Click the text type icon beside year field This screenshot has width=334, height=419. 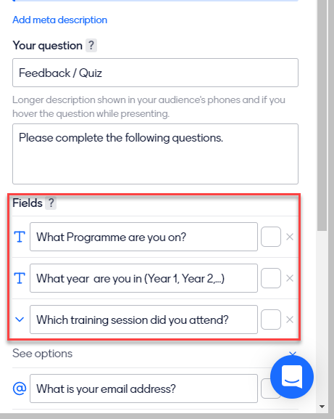pyautogui.click(x=20, y=278)
